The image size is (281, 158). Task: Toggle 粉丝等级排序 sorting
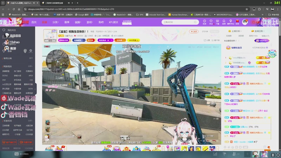[x=230, y=41]
